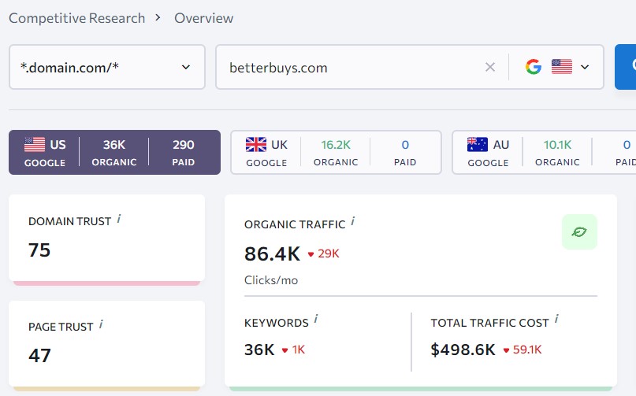Open Organic Traffic info icon
This screenshot has width=636, height=396.
[x=353, y=222]
